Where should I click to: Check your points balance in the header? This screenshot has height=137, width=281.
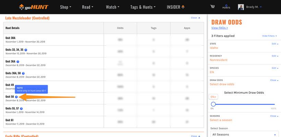[x=226, y=7]
